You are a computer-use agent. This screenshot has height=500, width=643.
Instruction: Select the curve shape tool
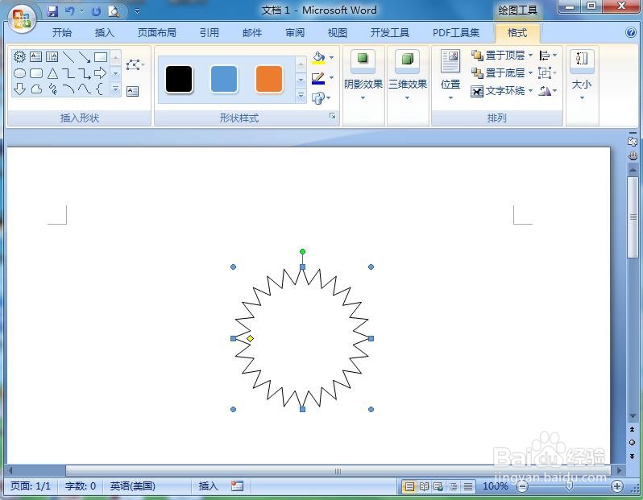[x=85, y=89]
